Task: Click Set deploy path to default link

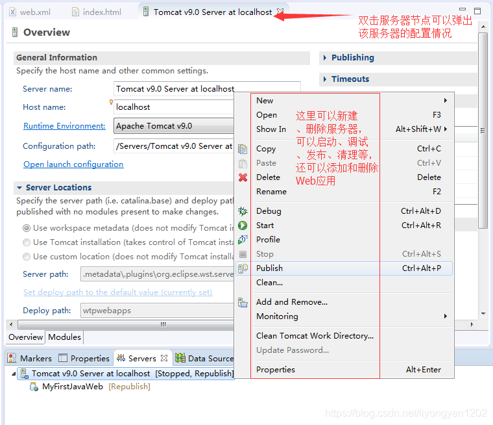Action: [118, 292]
